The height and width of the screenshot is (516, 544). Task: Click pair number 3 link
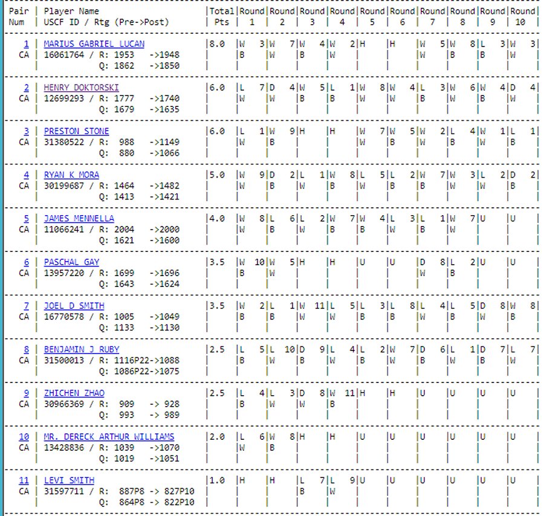coord(27,132)
